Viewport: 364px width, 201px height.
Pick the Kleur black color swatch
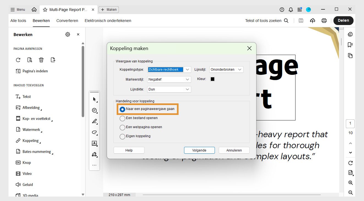pyautogui.click(x=212, y=79)
